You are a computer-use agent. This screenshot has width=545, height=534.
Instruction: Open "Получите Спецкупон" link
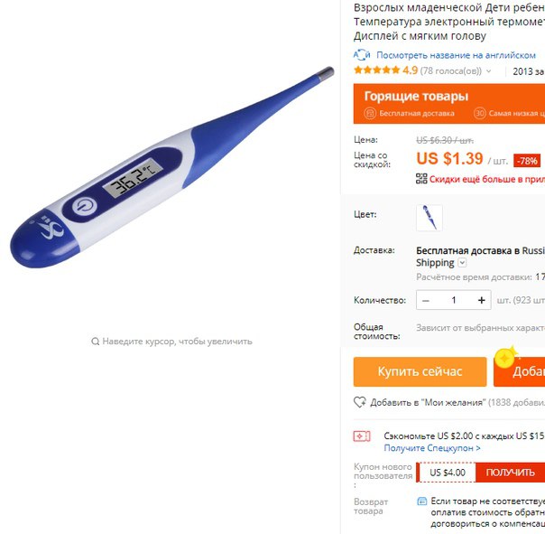coord(432,448)
